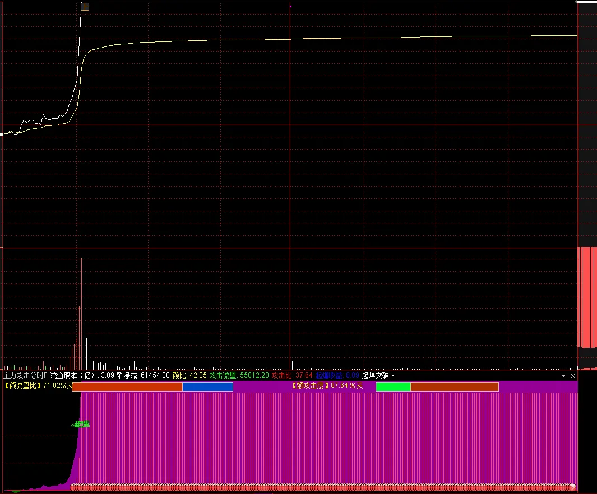Open the indicator panel dropdown arrow

point(563,376)
